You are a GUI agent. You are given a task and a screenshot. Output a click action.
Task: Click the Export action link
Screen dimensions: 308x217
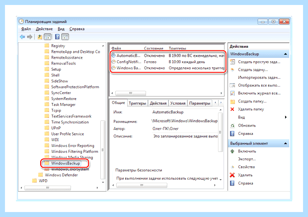pos(247,159)
